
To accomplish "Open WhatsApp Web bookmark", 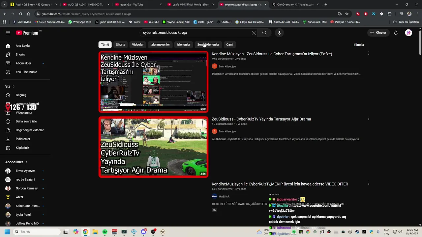I will [x=80, y=22].
